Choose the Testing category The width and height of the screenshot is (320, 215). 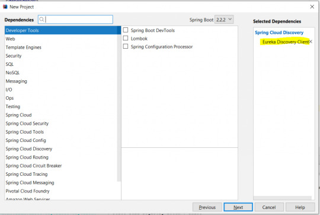61,106
